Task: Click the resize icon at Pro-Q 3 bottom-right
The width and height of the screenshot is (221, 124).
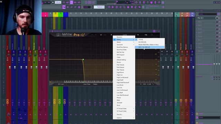Action: coord(153,84)
